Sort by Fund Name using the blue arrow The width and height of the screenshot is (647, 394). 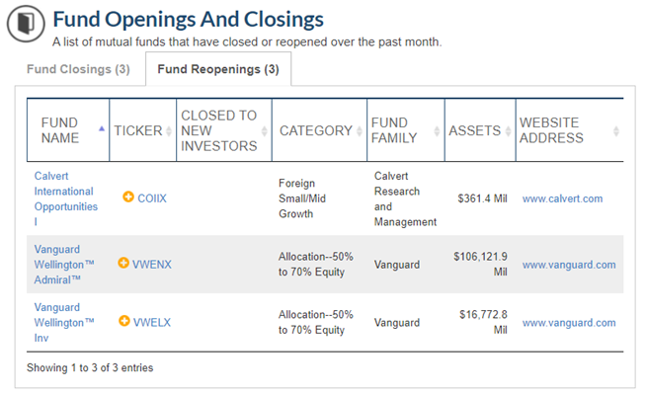pyautogui.click(x=102, y=129)
